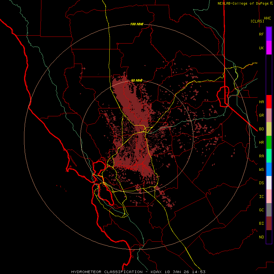Click the 'KDAX' radar site identifier
This screenshot has height=274, width=274.
point(156,272)
